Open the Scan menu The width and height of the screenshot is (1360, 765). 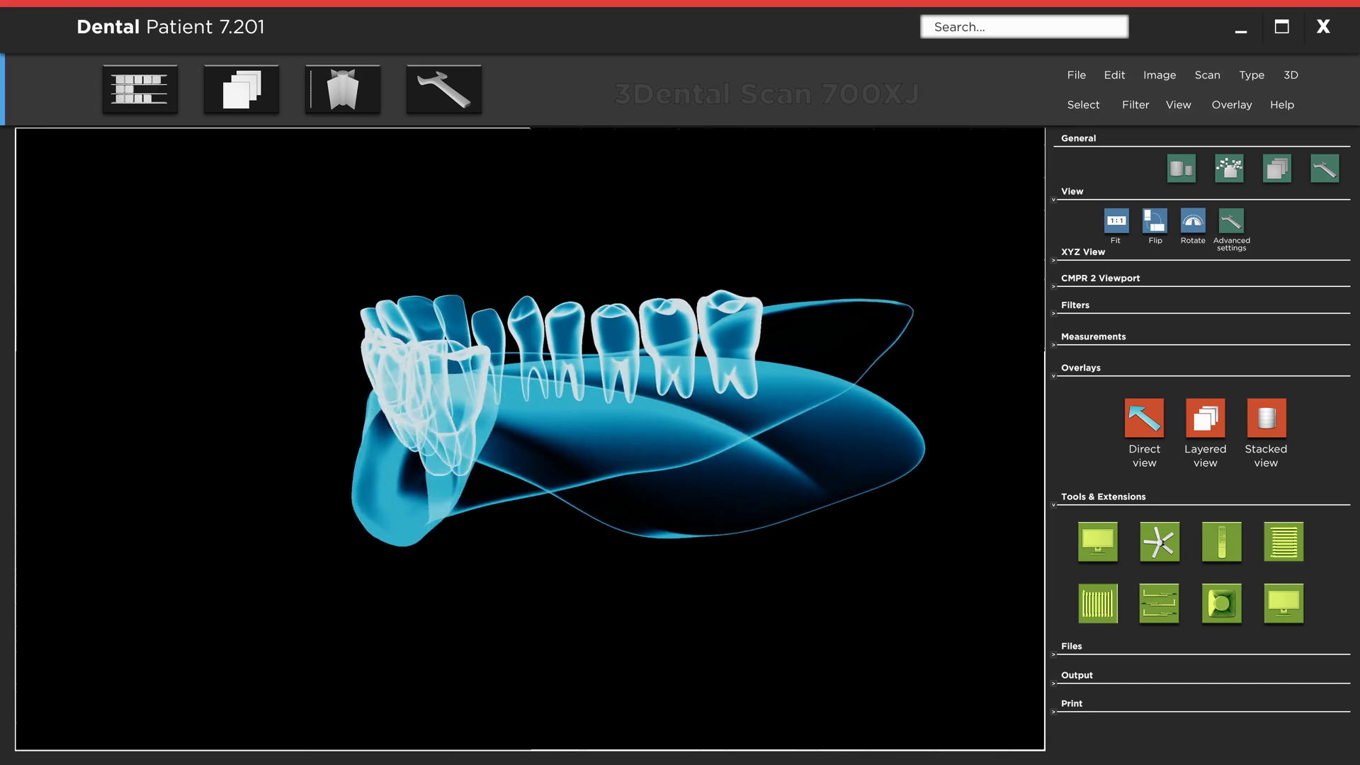point(1207,75)
